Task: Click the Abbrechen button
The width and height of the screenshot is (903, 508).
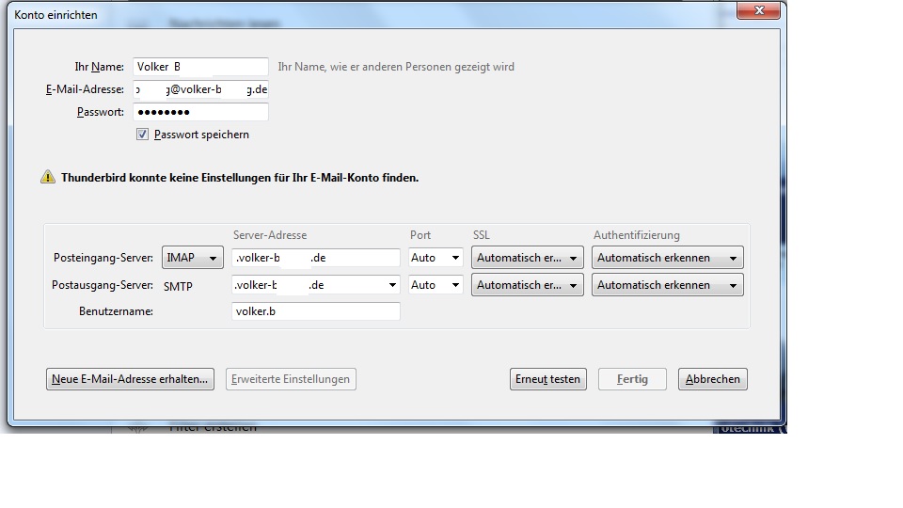Action: [x=712, y=379]
